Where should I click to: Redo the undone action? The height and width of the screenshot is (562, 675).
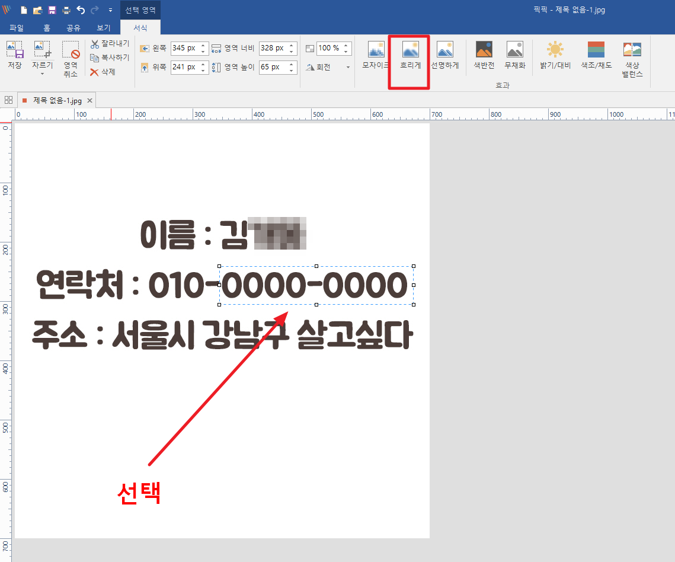tap(95, 10)
